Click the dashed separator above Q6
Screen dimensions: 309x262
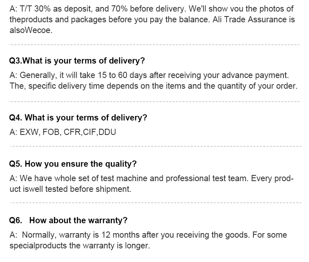[154, 203]
